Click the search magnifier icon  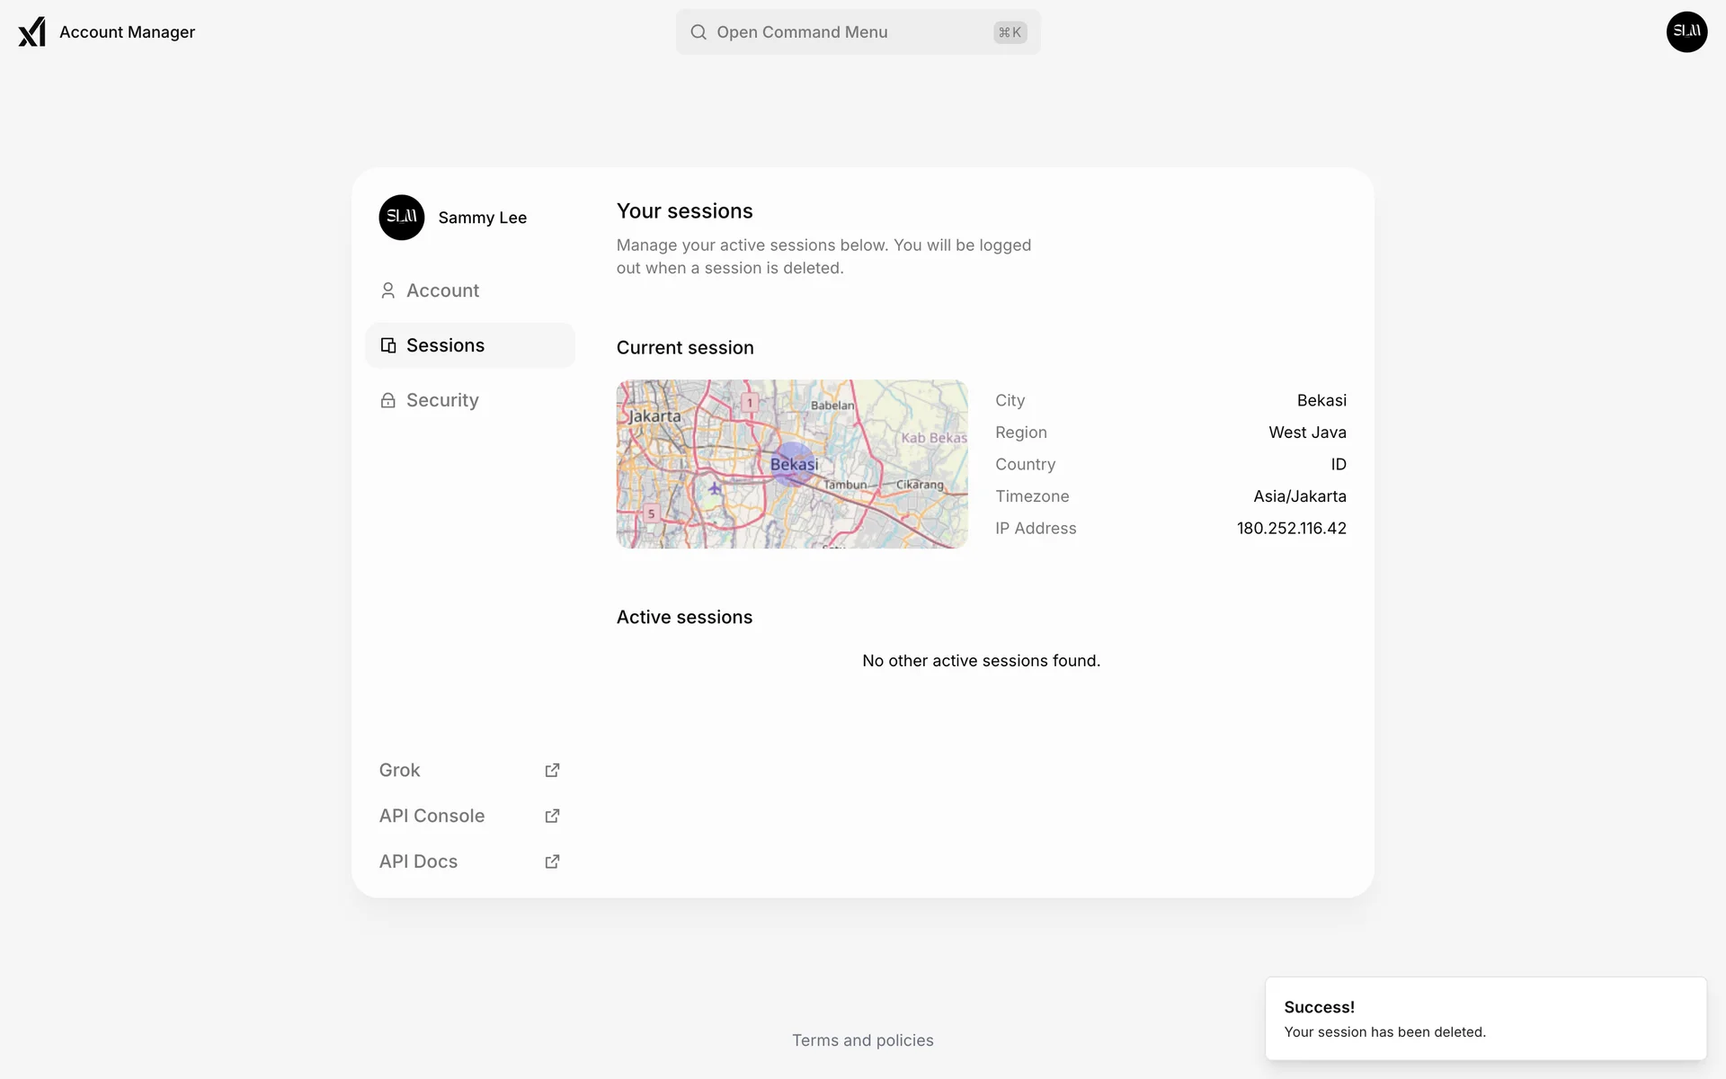(698, 32)
